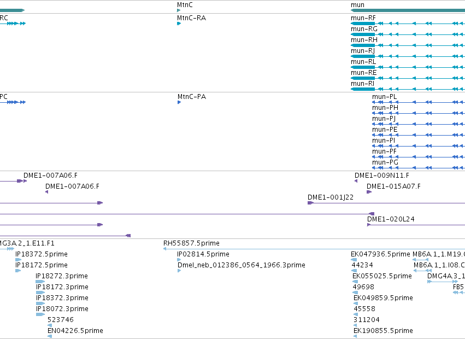Click the 523746 EST label
This screenshot has width=465, height=339.
tap(61, 320)
